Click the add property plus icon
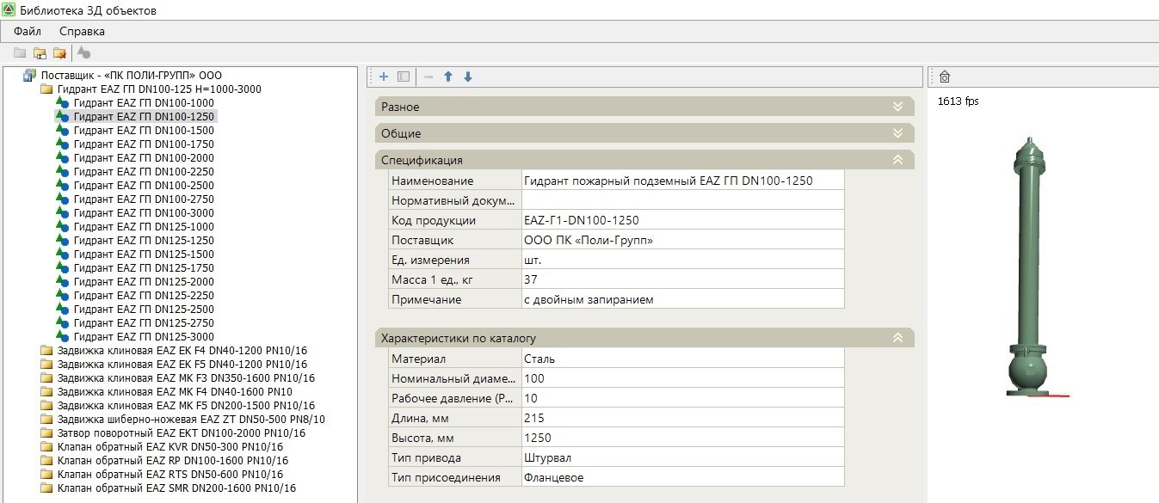This screenshot has width=1159, height=503. [384, 77]
